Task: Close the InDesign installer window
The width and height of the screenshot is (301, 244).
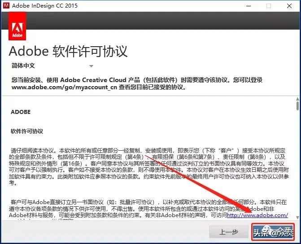Action: [x=289, y=6]
